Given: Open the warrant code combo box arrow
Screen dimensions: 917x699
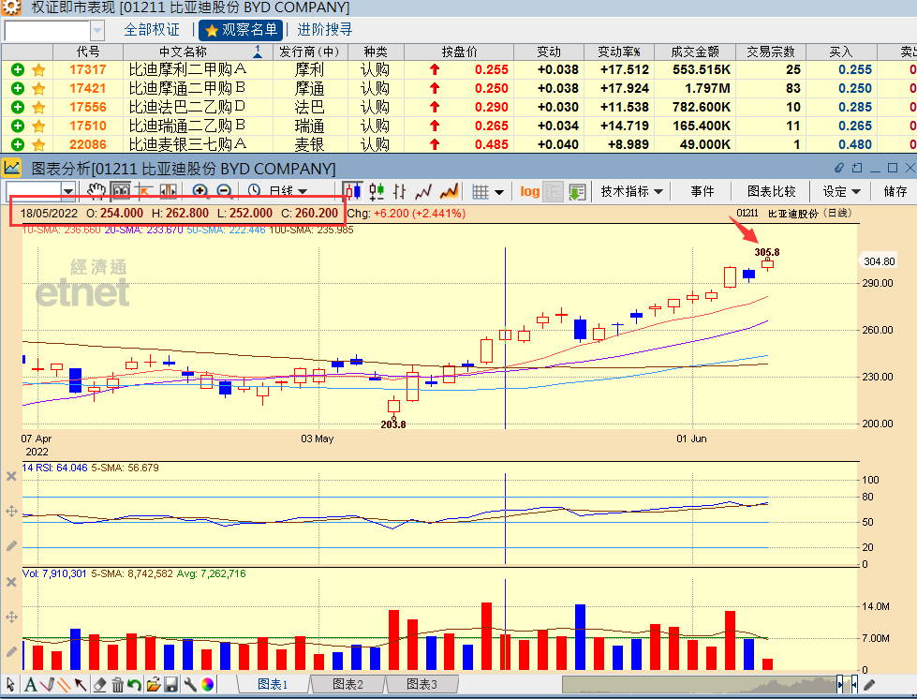Looking at the screenshot, I should click(97, 30).
